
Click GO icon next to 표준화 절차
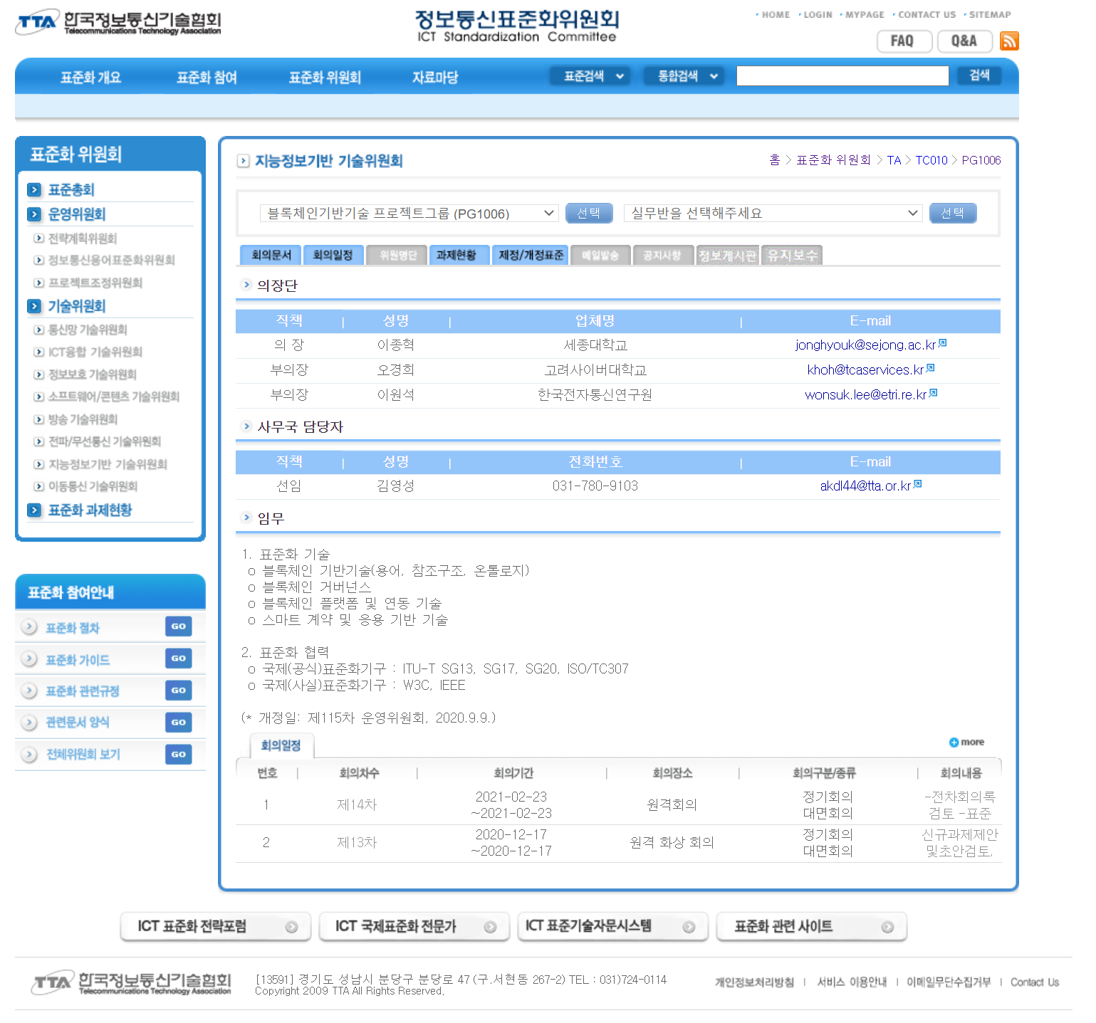[x=178, y=626]
